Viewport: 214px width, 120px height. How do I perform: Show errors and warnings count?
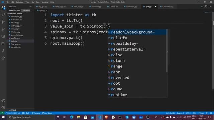coord(25,113)
